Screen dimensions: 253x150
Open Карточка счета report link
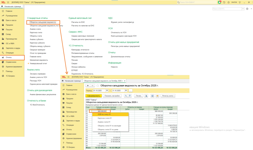pyautogui.click(x=36, y=33)
